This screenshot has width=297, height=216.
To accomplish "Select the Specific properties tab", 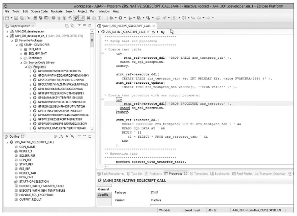I will [x=103, y=195].
